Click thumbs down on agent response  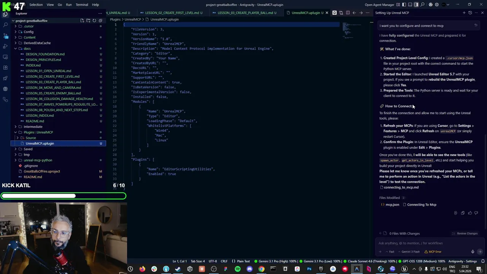tap(476, 213)
